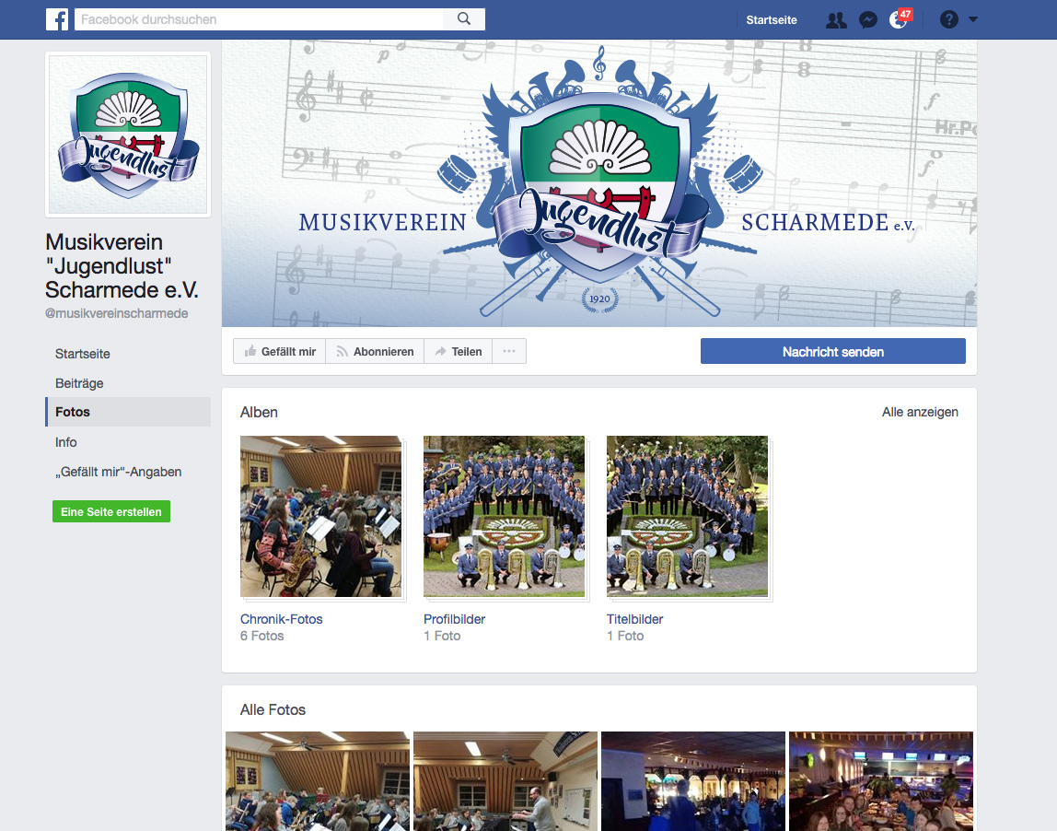The height and width of the screenshot is (831, 1057).
Task: Focus the Facebook durchsuchen search field
Action: pos(259,19)
